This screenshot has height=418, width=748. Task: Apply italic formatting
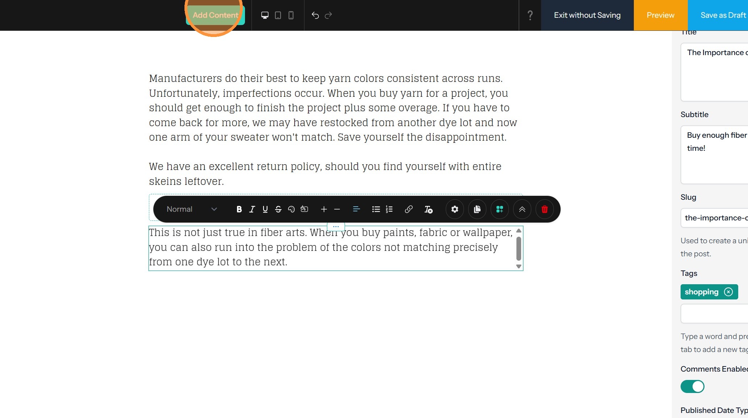(252, 209)
